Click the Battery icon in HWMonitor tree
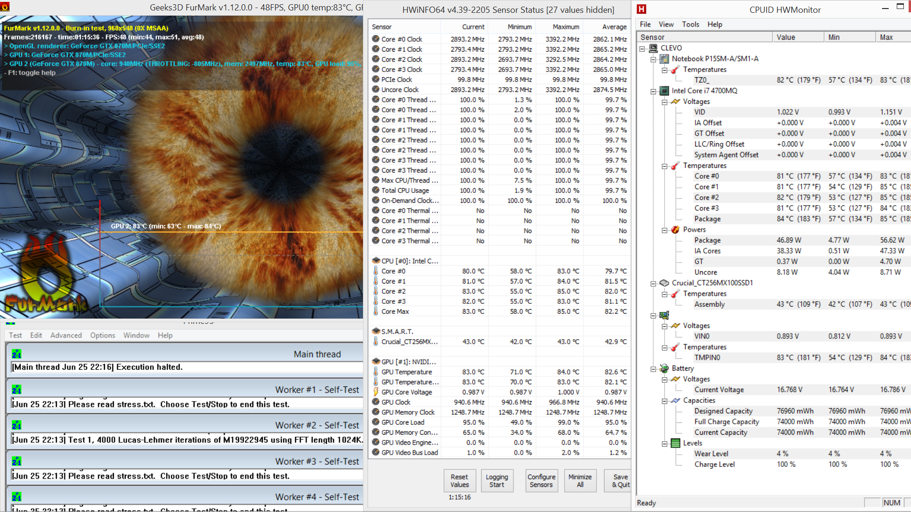911x512 pixels. pos(664,368)
